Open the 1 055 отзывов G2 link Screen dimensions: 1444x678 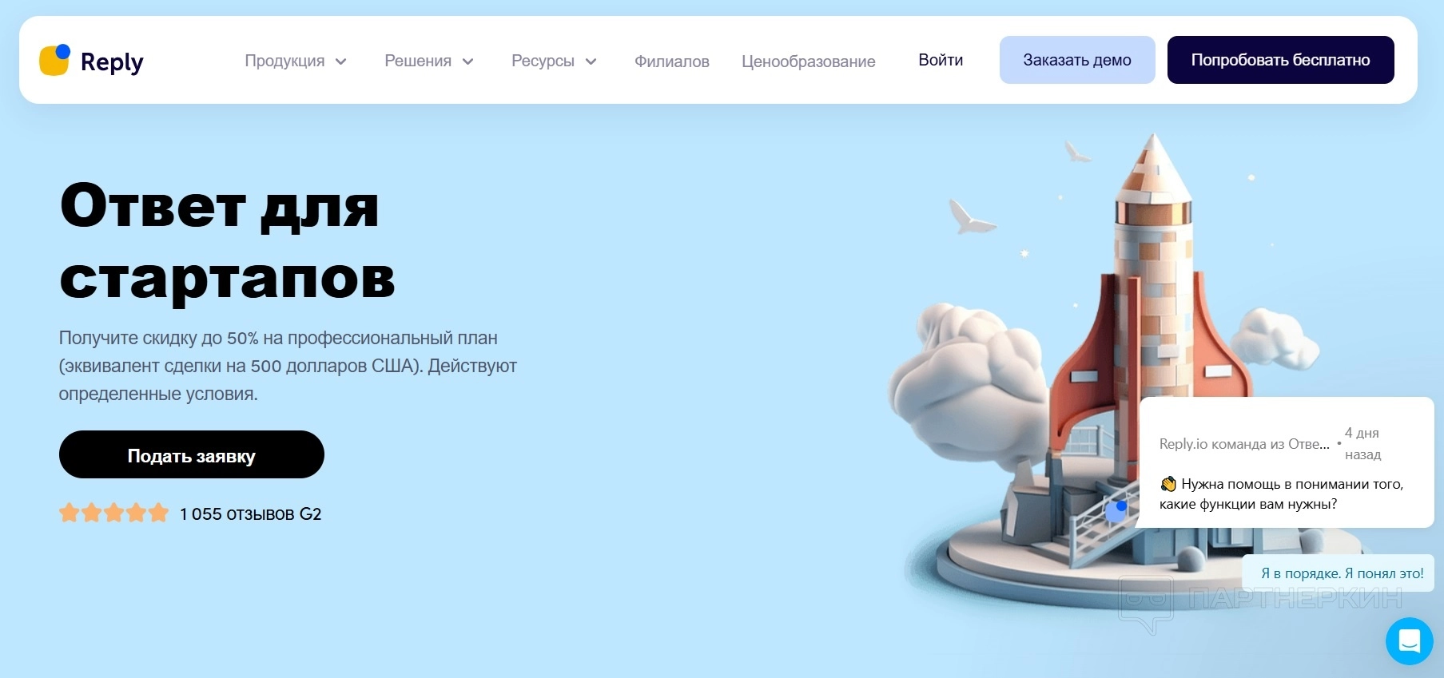[x=251, y=514]
